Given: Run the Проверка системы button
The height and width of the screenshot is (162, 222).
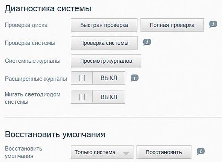Looking at the screenshot, I should point(104,43).
